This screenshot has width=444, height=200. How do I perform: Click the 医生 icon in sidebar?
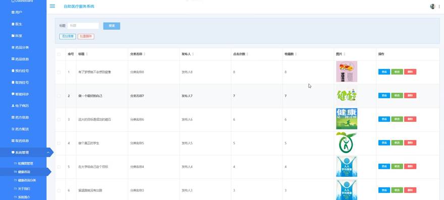[13, 24]
